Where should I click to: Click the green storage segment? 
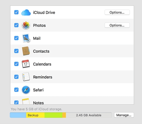[54, 115]
